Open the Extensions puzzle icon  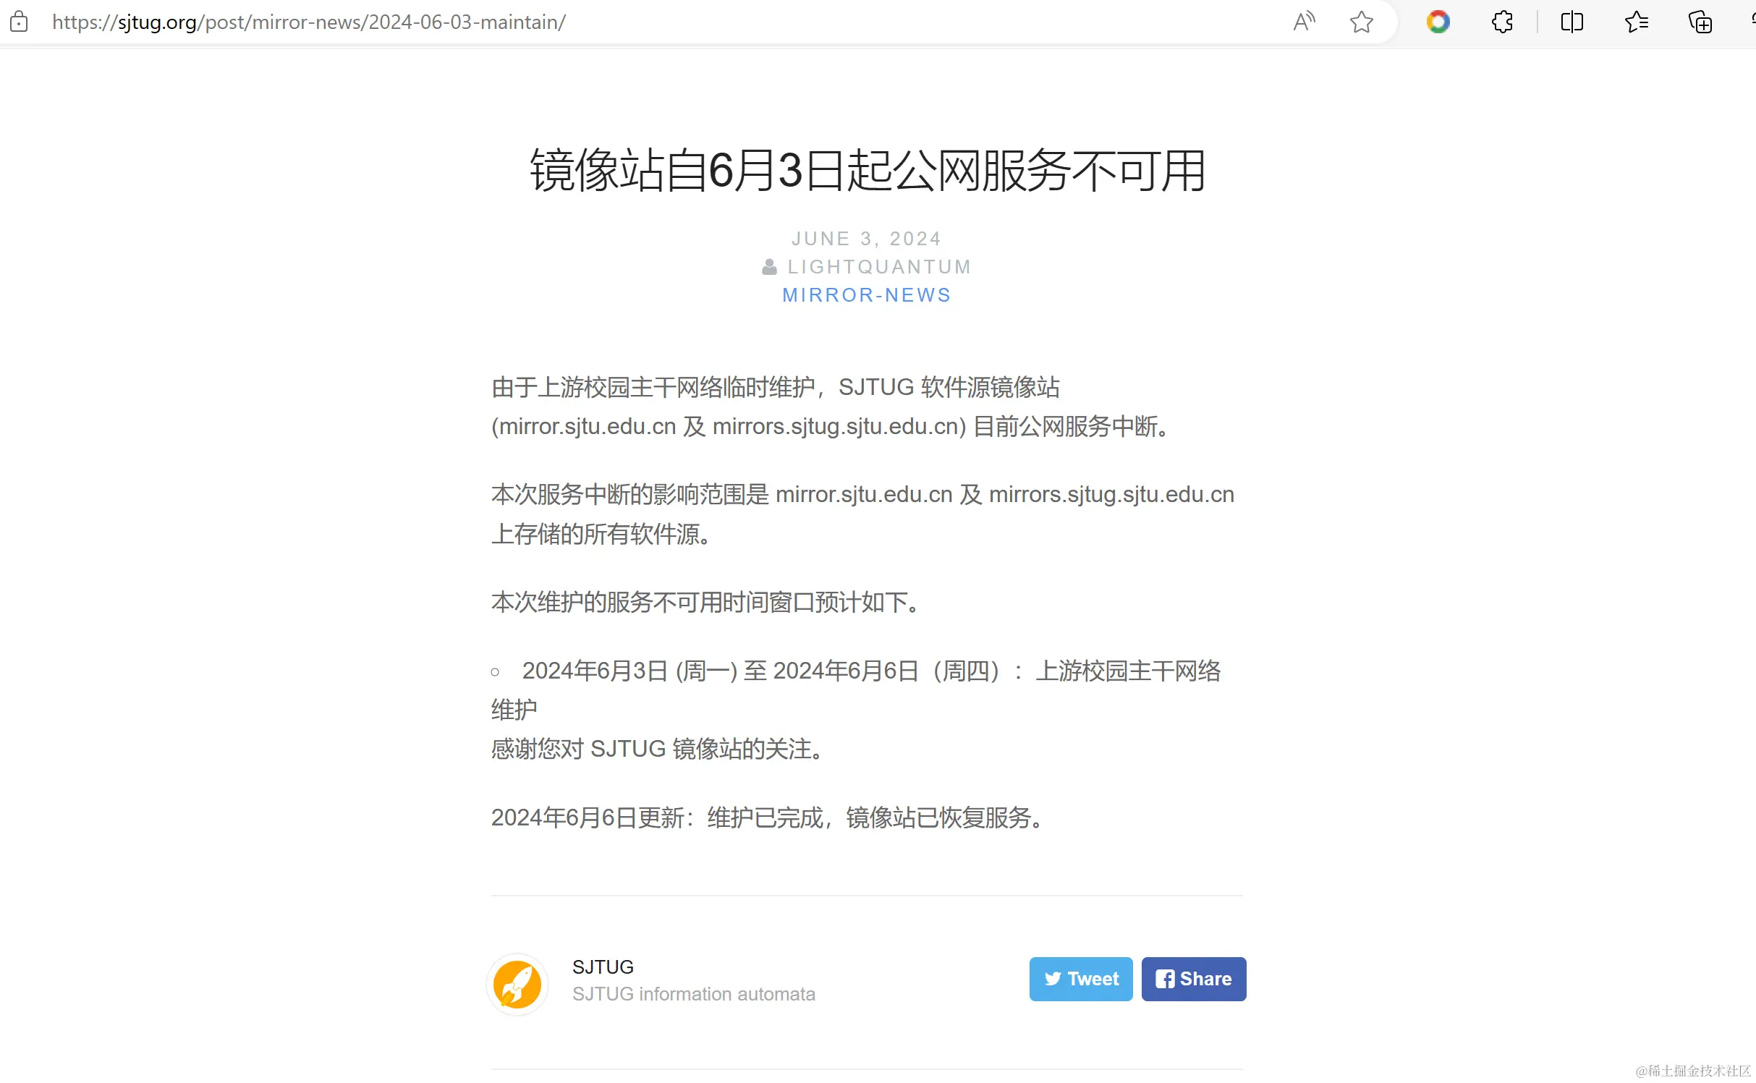click(x=1502, y=22)
